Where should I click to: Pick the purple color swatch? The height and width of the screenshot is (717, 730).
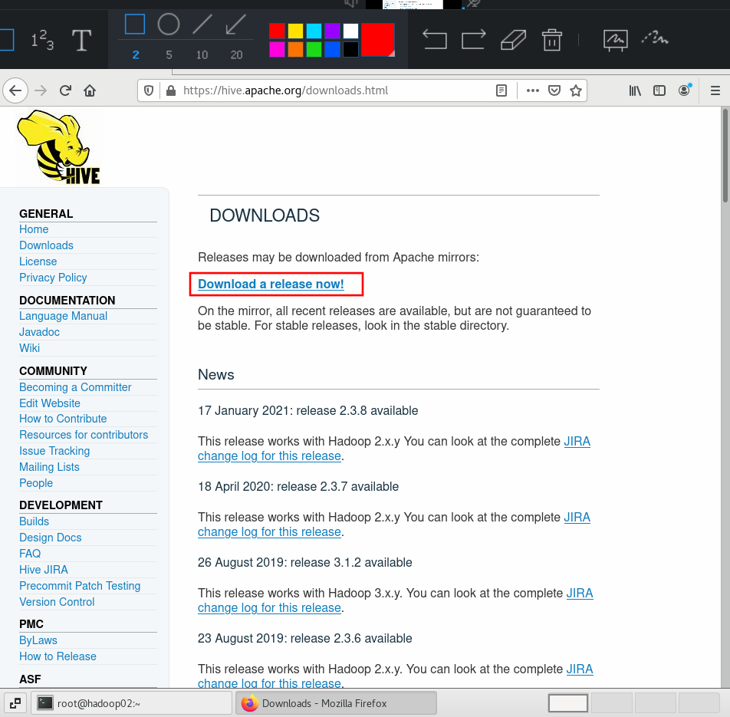(x=333, y=31)
